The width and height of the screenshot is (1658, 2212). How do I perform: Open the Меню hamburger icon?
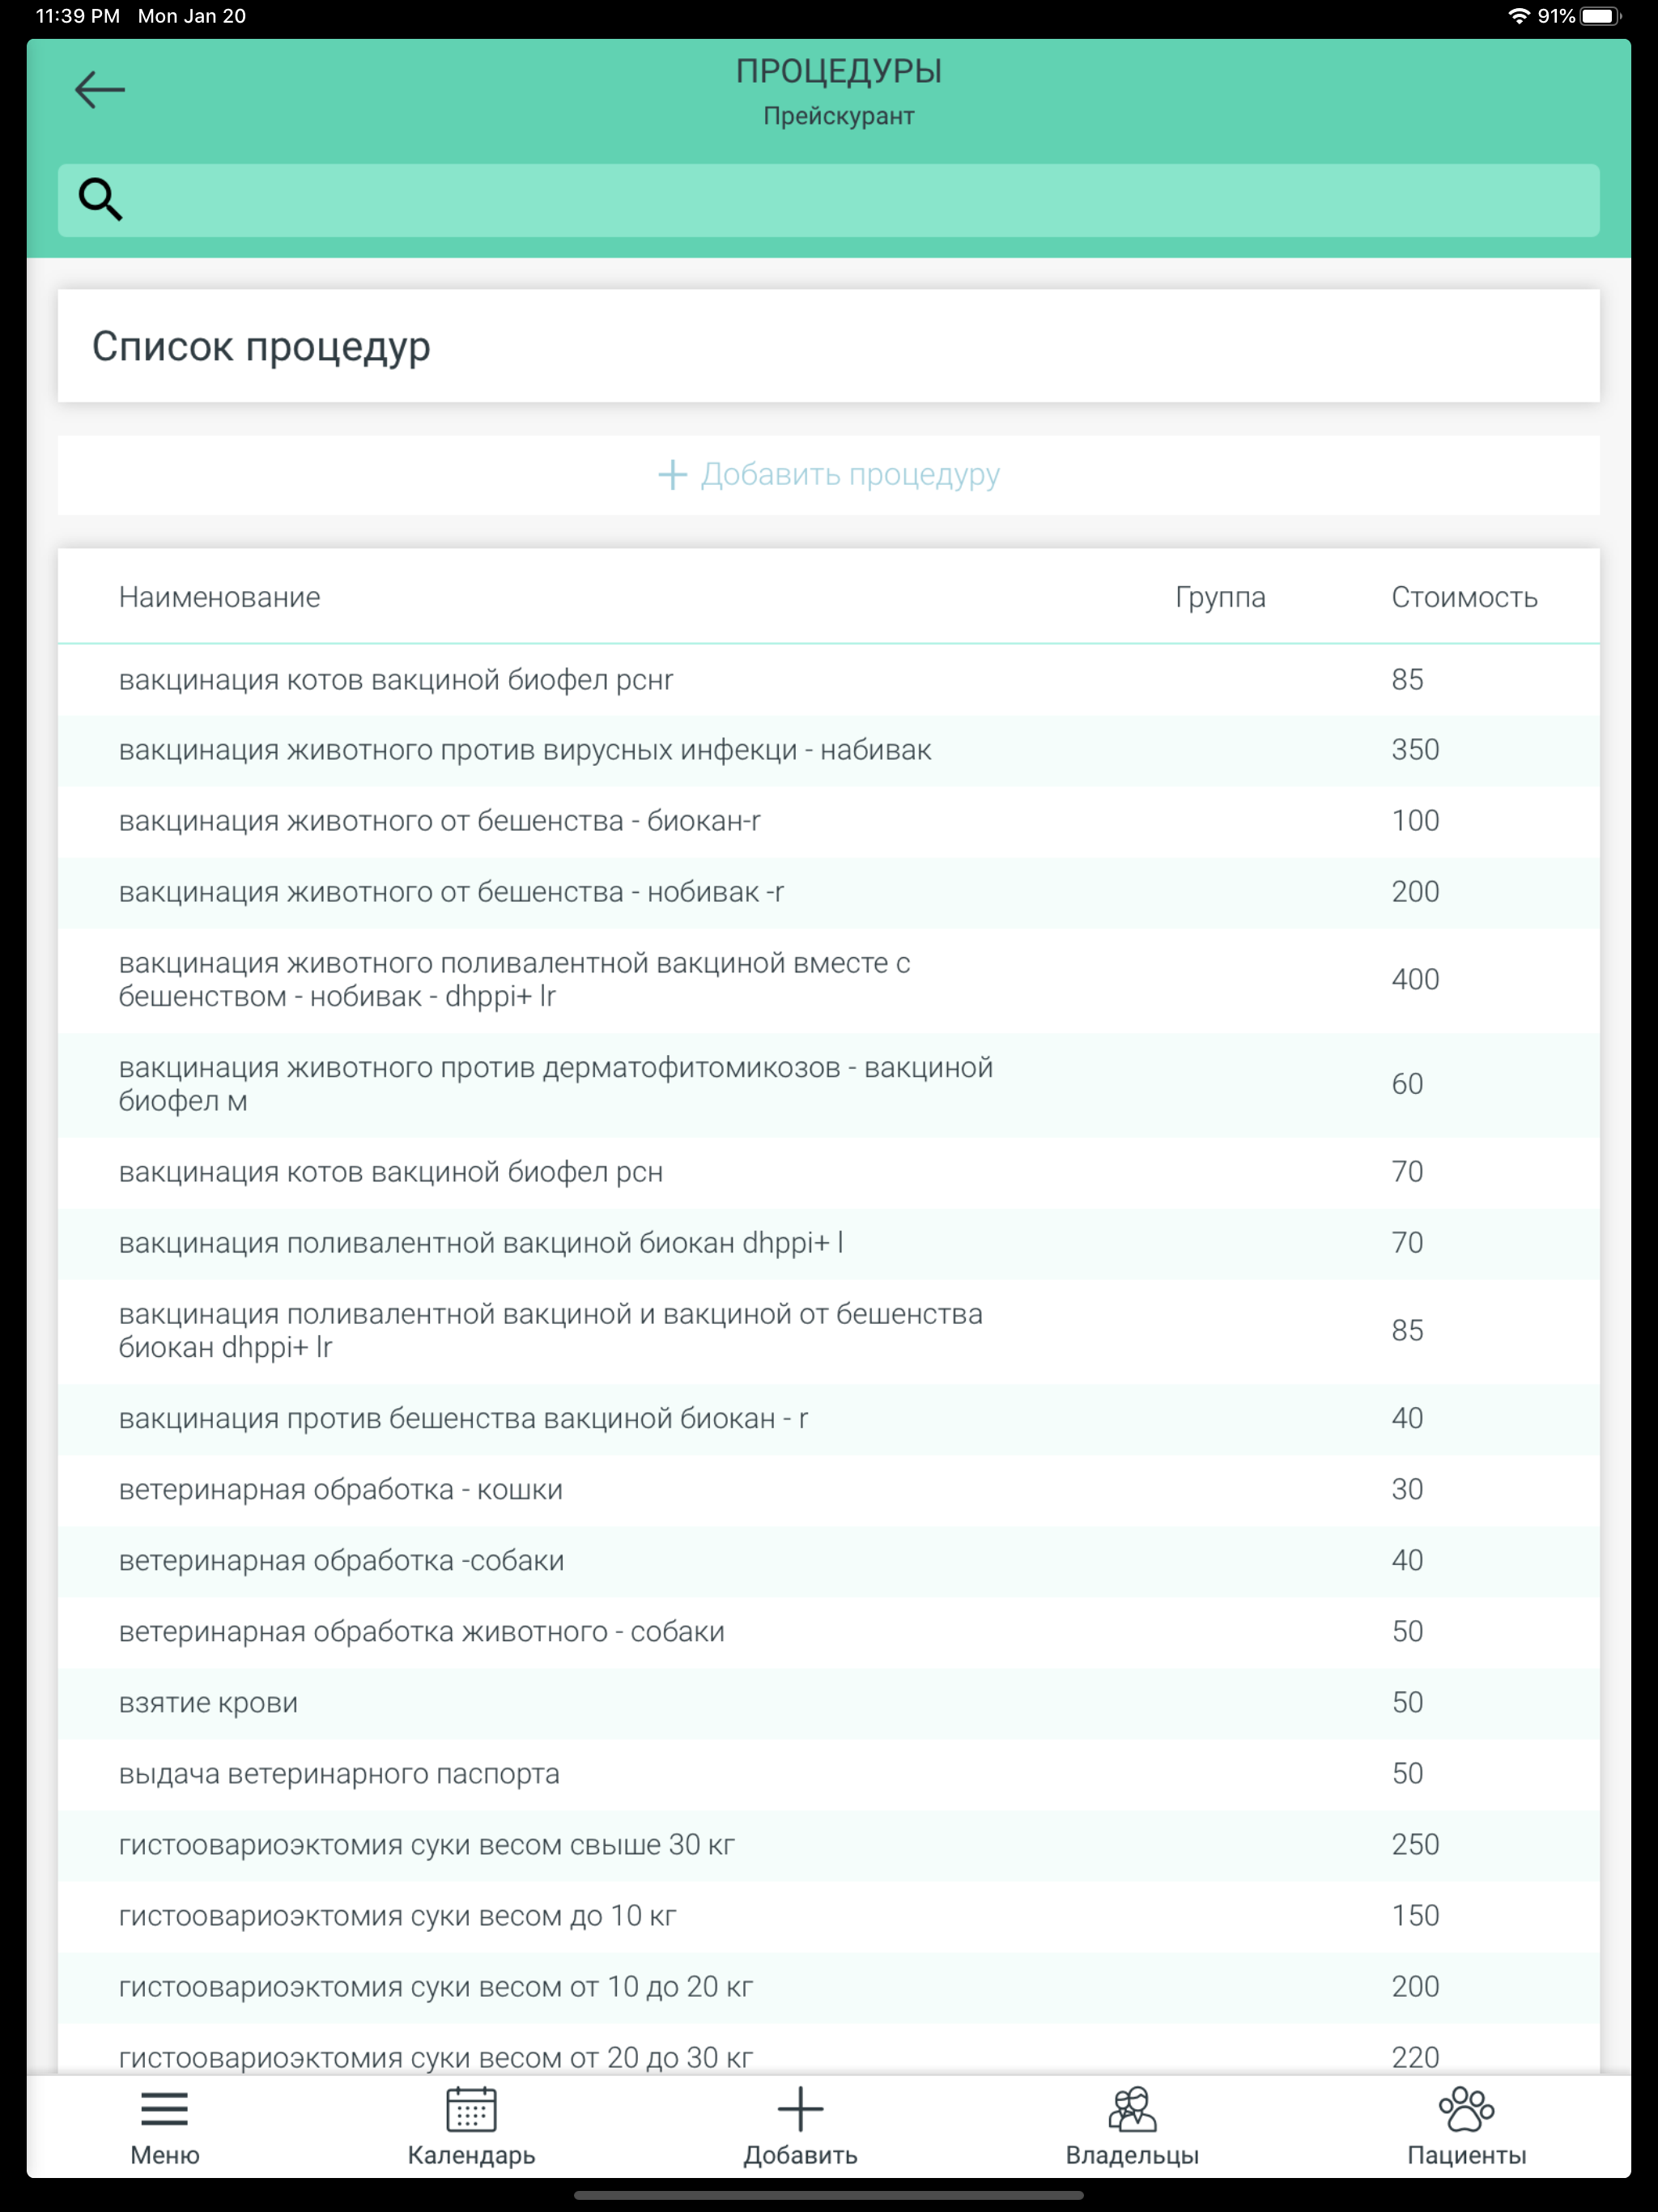tap(165, 2110)
